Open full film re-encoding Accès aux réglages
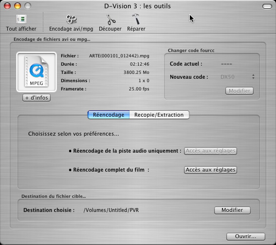Image resolution: width=276 pixels, height=245 pixels. coord(210,170)
